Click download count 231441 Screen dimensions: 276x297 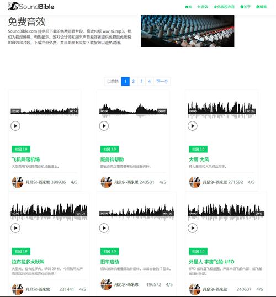[66, 289]
